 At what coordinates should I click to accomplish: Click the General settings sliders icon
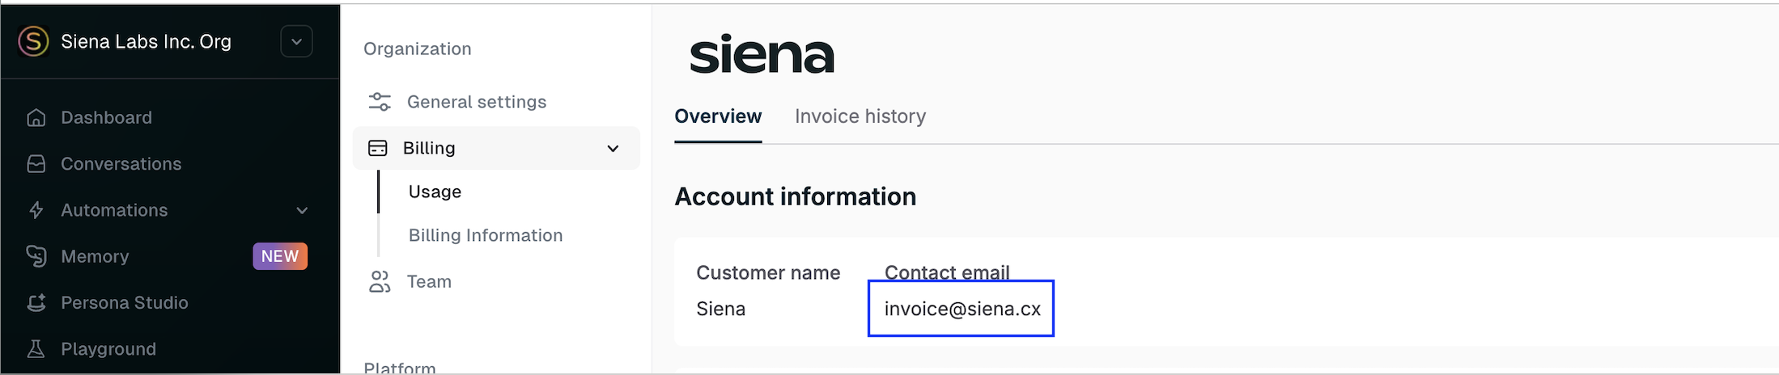380,102
